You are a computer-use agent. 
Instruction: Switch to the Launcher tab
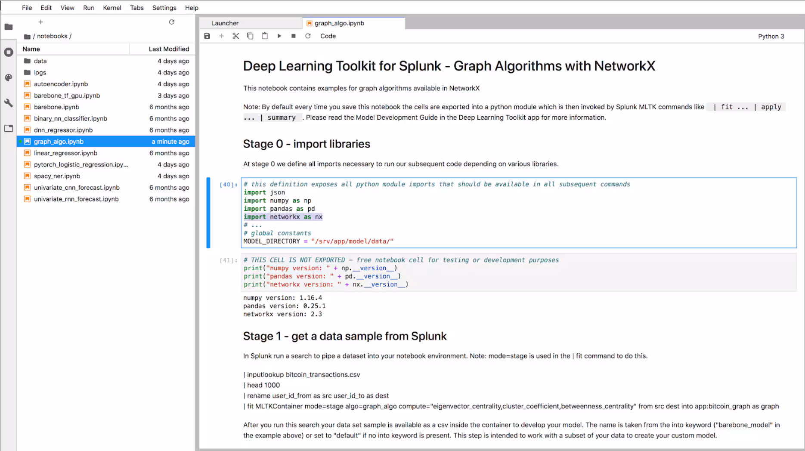pyautogui.click(x=225, y=23)
